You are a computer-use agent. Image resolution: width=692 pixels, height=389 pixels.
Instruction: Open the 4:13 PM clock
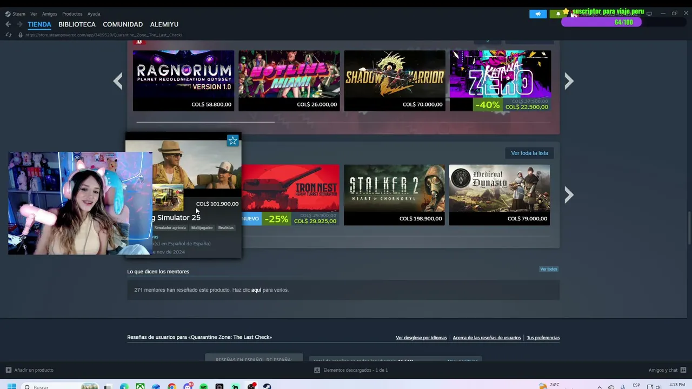tap(677, 385)
